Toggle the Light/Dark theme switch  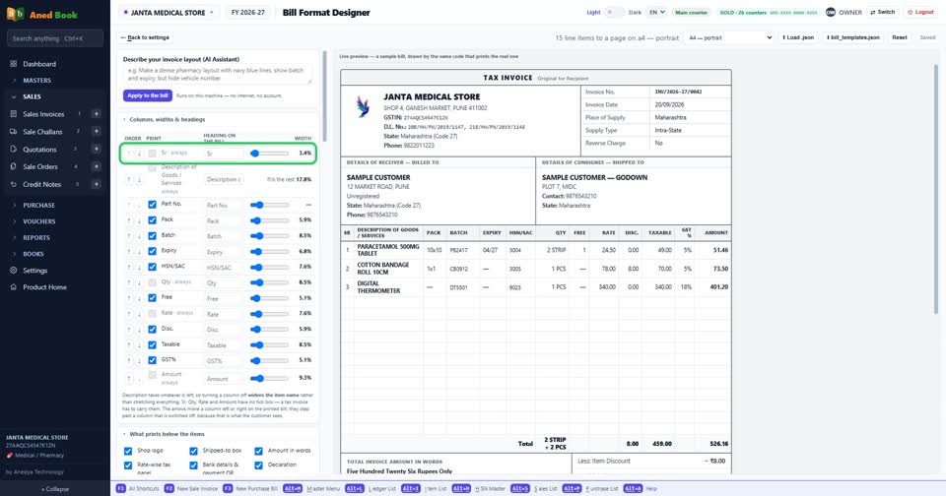pyautogui.click(x=614, y=12)
